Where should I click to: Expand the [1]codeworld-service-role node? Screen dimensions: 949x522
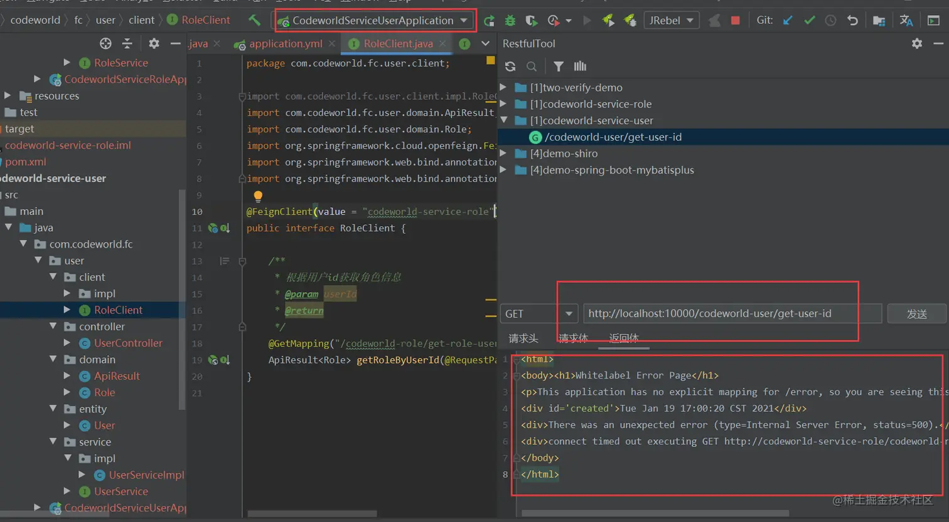tap(503, 103)
